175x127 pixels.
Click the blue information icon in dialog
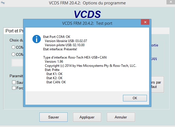[37, 39]
